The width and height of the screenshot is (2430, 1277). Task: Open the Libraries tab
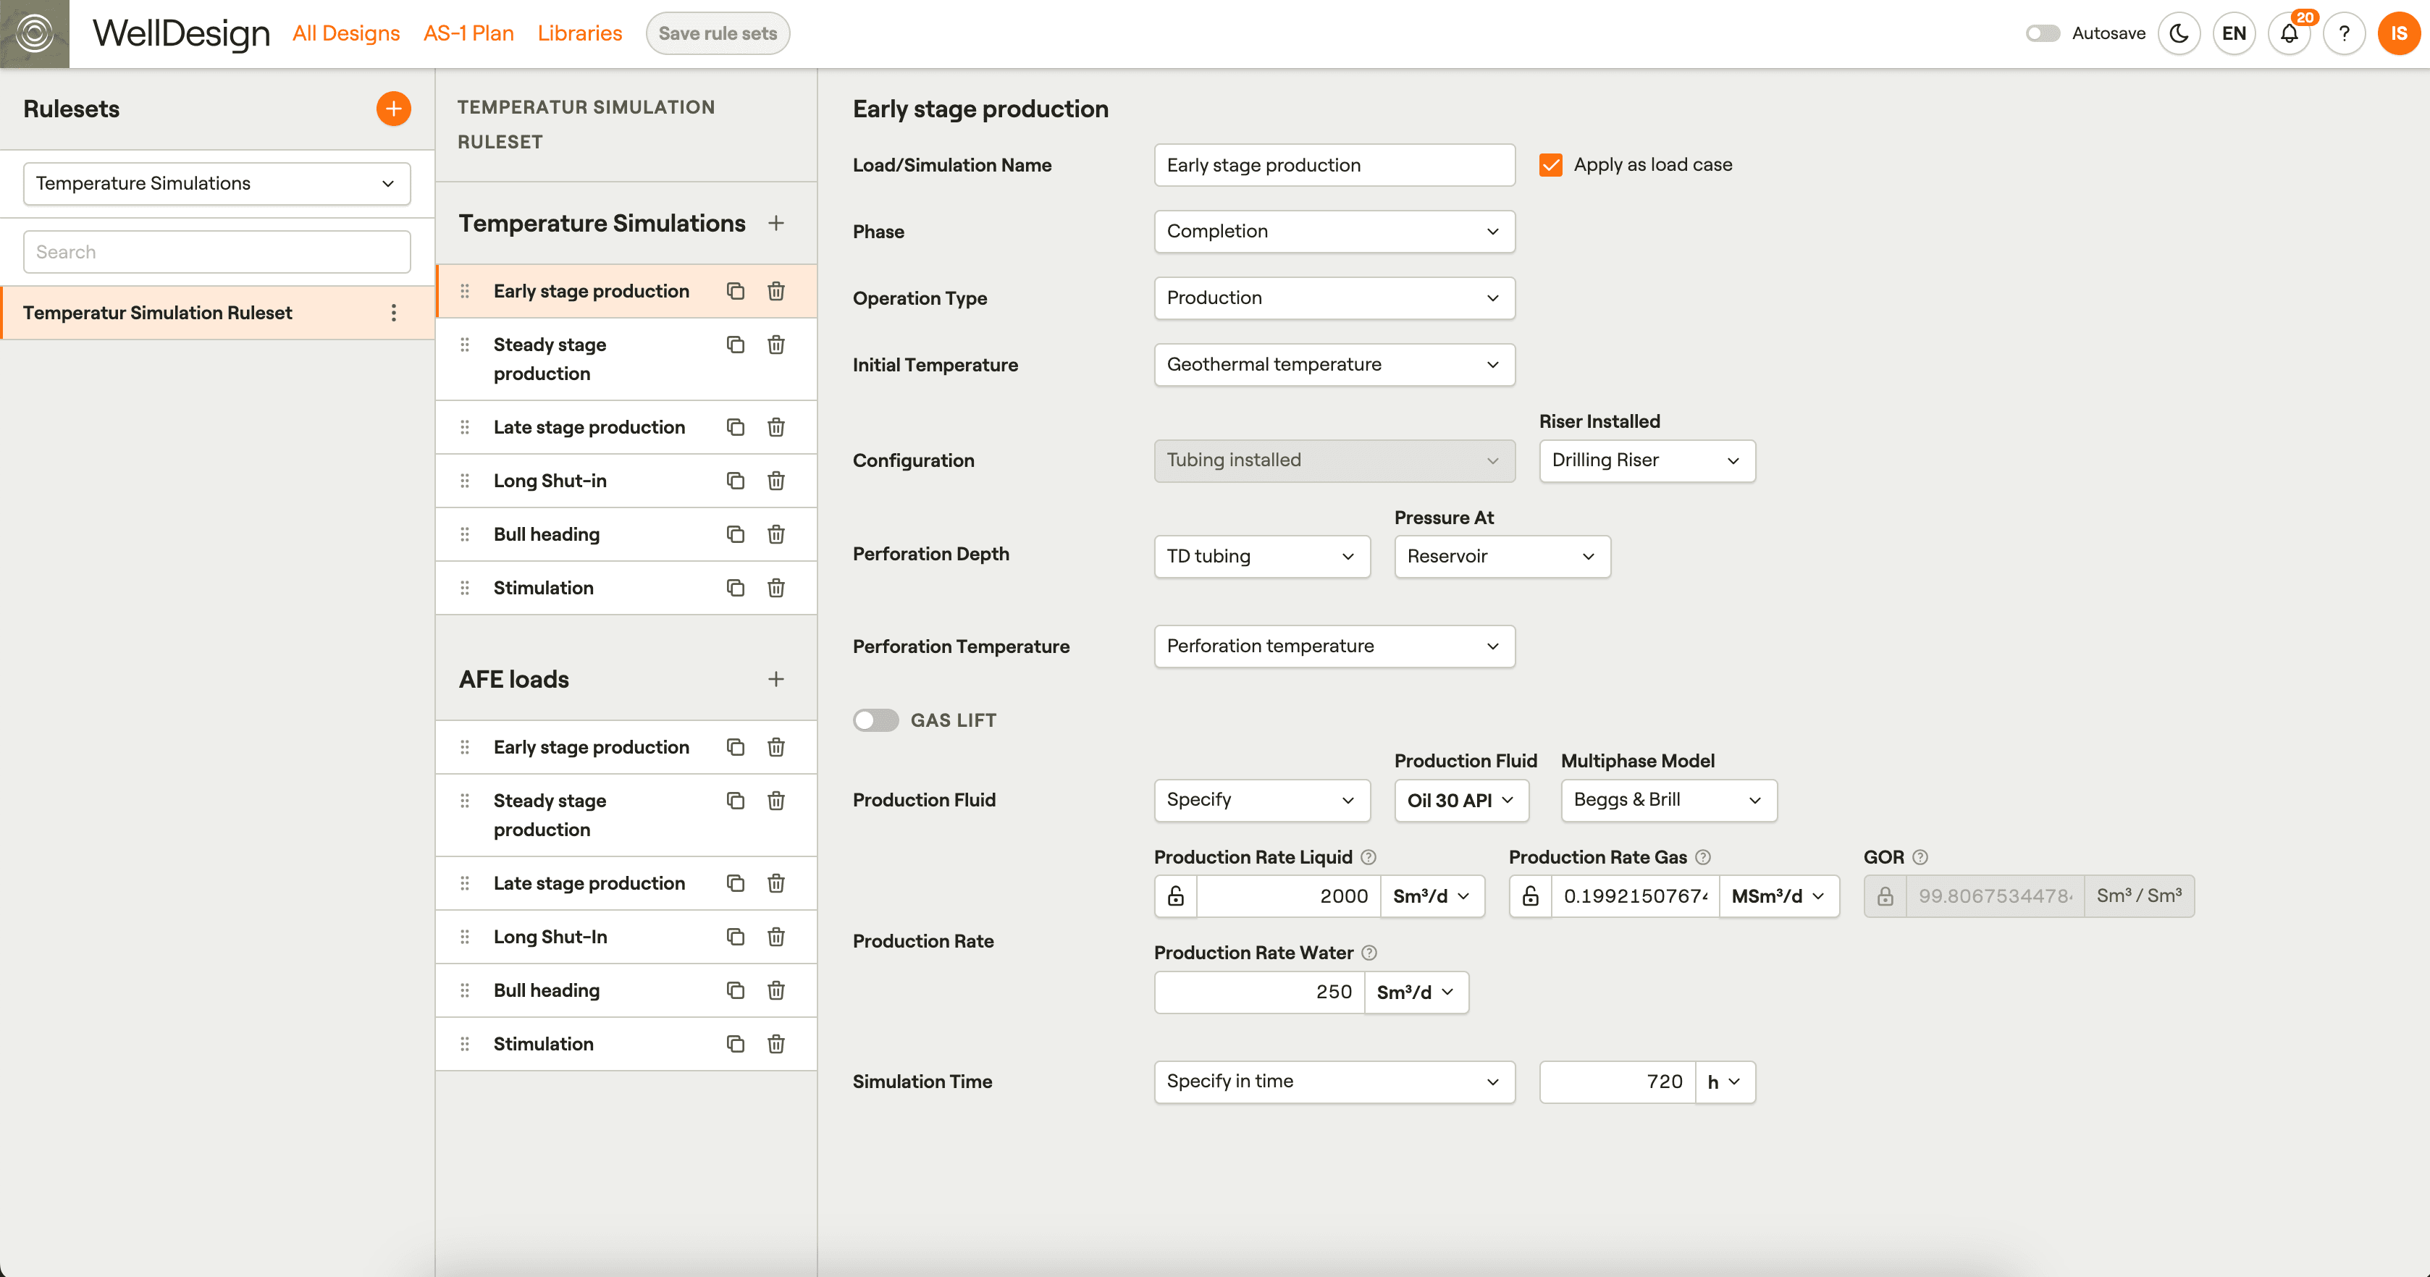click(579, 34)
